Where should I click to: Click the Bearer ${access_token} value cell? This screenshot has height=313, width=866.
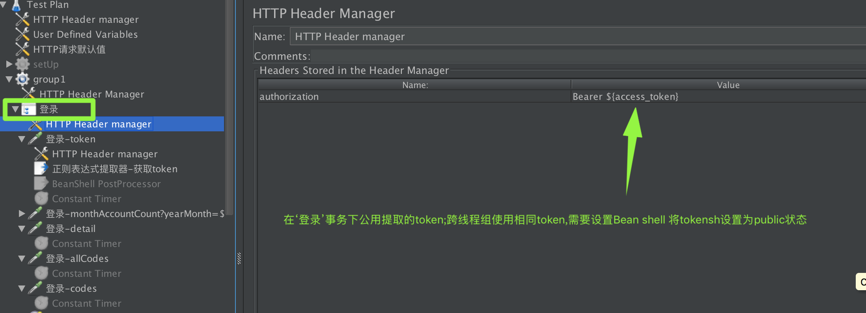tap(719, 96)
